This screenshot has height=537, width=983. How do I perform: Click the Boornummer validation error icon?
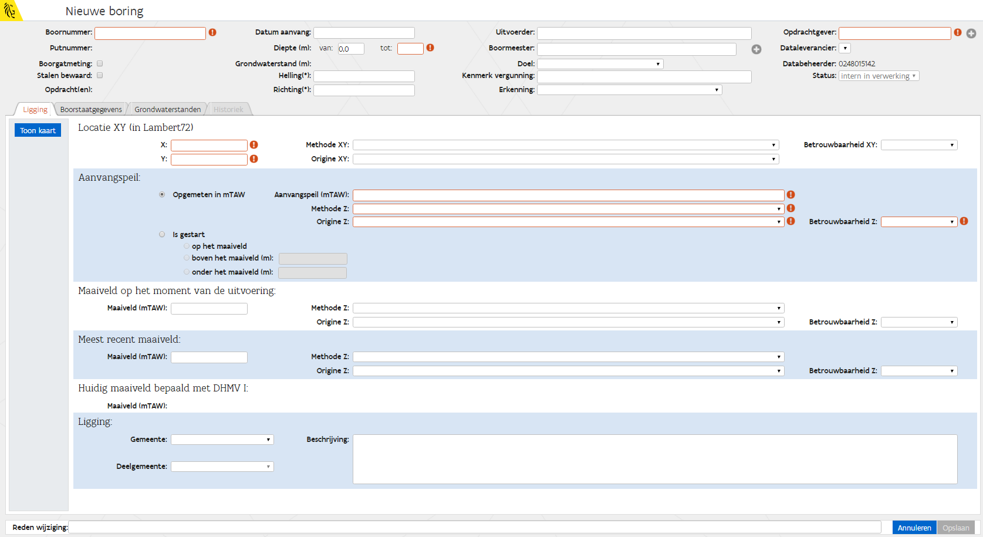pos(212,32)
